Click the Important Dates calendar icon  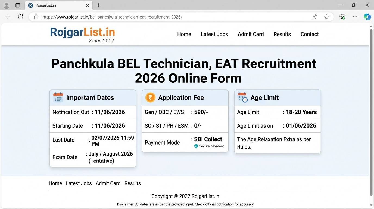(58, 97)
